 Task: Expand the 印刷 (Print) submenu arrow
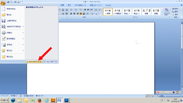[23, 33]
